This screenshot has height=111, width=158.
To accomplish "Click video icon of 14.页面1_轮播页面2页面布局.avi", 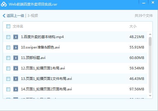I will point(16,89).
